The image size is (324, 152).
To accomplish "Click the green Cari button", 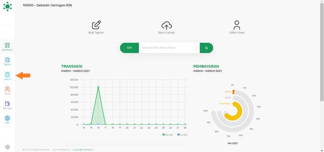I will coord(129,48).
